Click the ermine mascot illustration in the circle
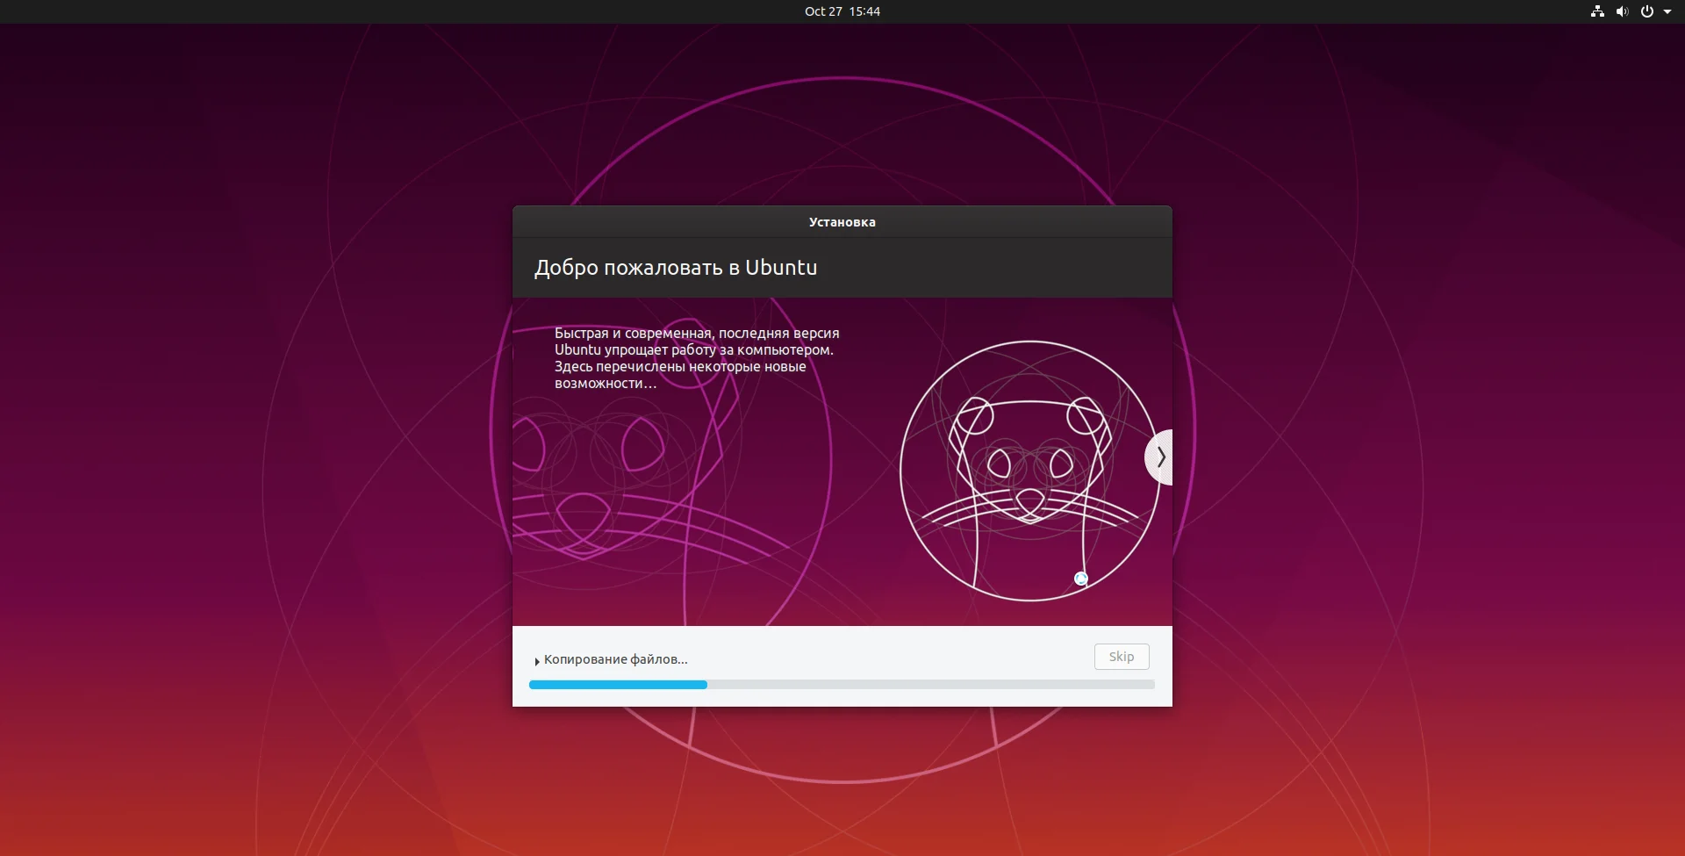 point(1030,471)
